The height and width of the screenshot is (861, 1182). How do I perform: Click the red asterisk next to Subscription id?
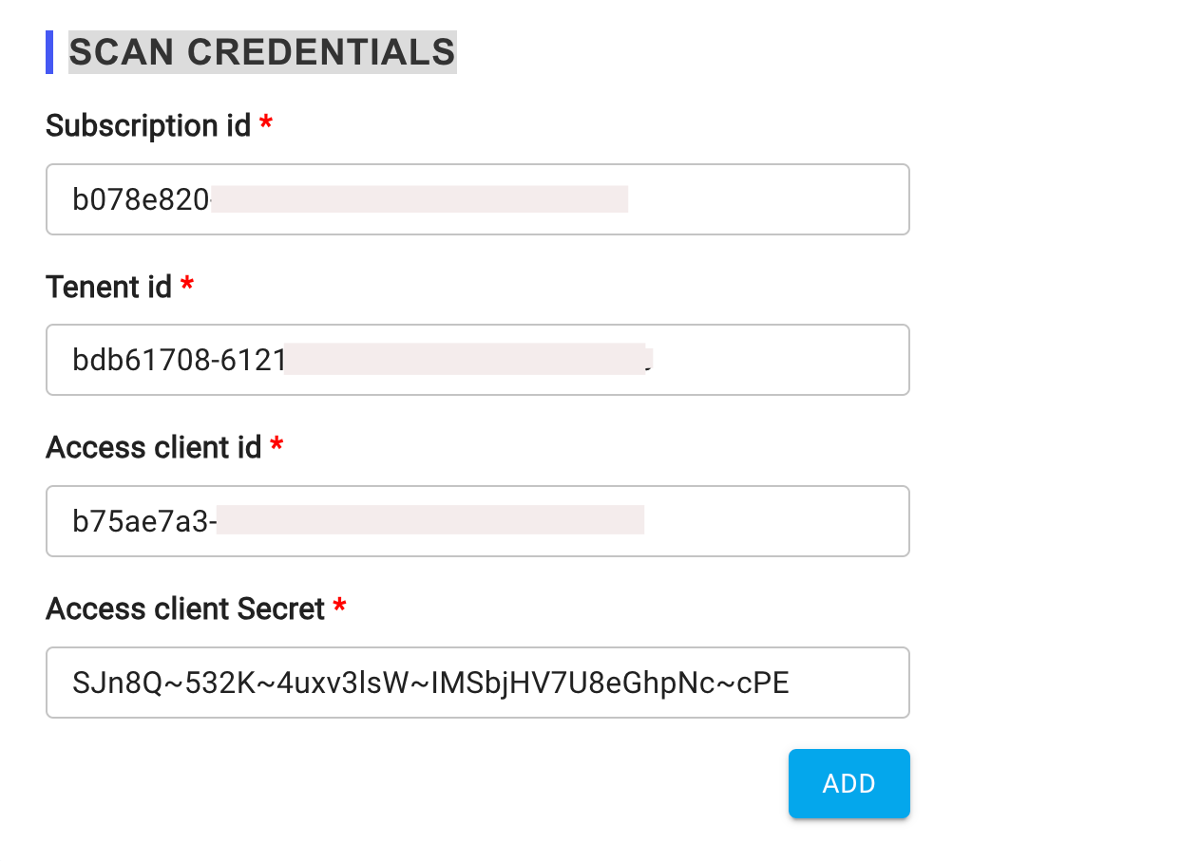tap(266, 123)
